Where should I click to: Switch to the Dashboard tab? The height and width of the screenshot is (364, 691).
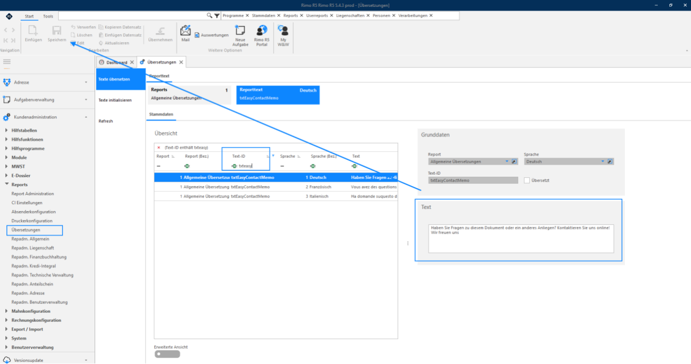click(117, 62)
